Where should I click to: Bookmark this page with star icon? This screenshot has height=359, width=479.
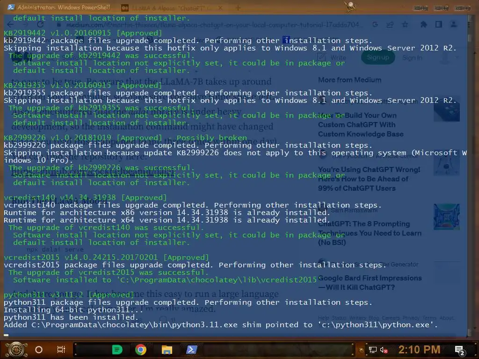point(405,25)
